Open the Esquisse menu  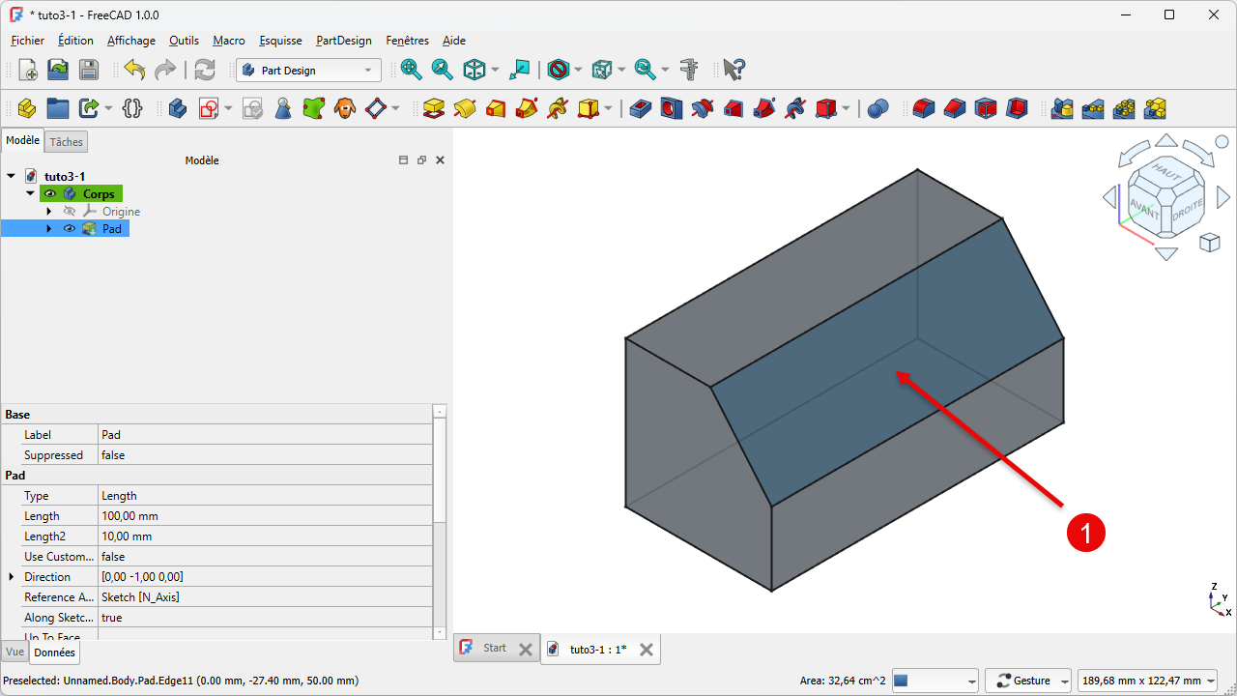[x=280, y=41]
